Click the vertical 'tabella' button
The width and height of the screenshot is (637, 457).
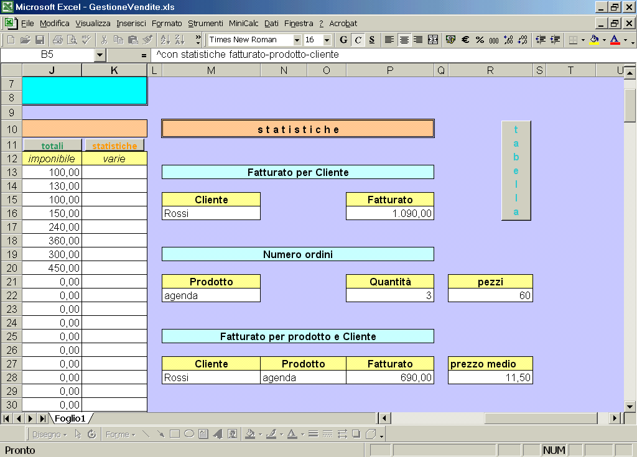point(516,170)
